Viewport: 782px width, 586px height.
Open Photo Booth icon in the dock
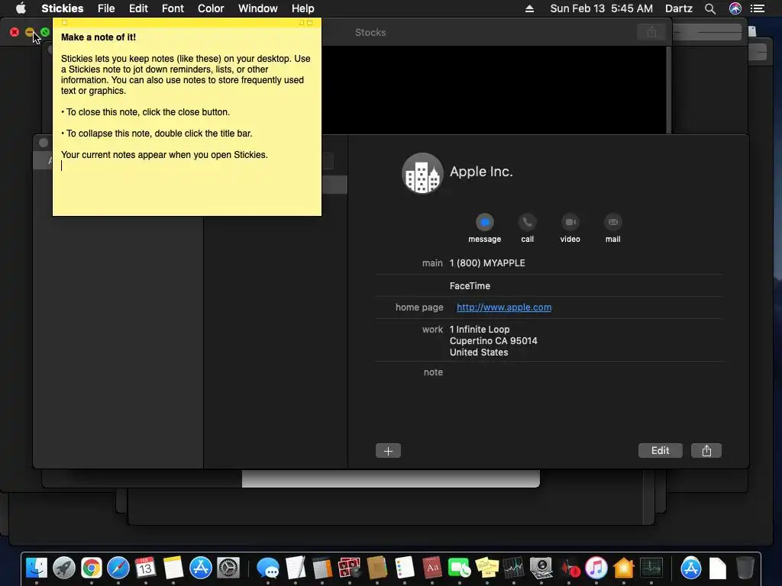point(349,568)
